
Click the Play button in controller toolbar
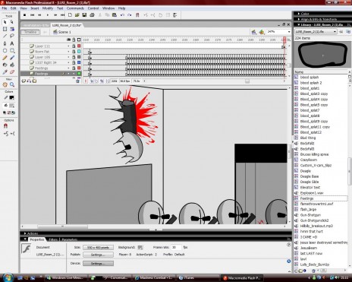[x=48, y=15]
